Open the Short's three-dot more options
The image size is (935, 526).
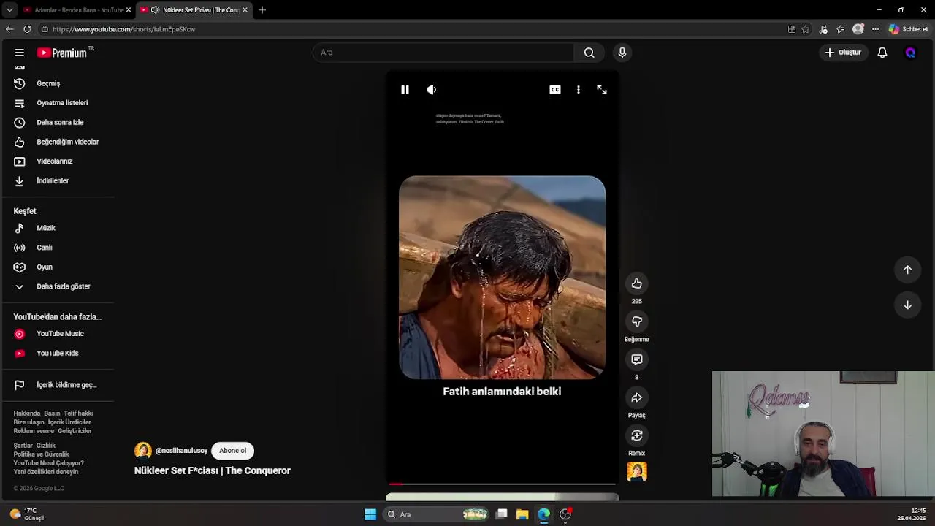pyautogui.click(x=579, y=89)
